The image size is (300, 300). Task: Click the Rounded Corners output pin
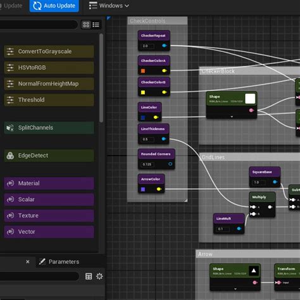click(170, 164)
